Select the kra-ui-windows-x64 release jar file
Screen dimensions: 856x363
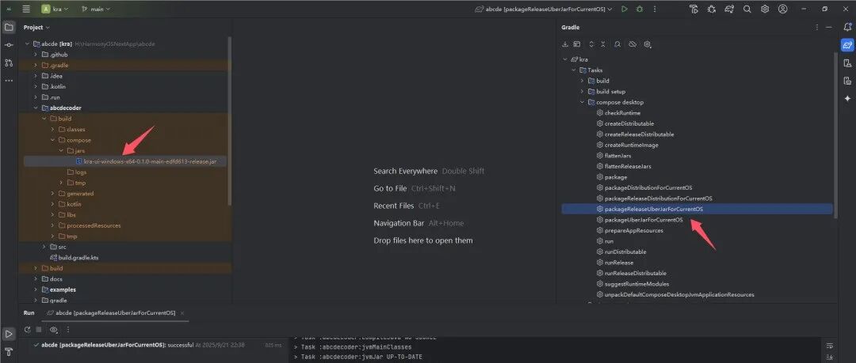124,161
